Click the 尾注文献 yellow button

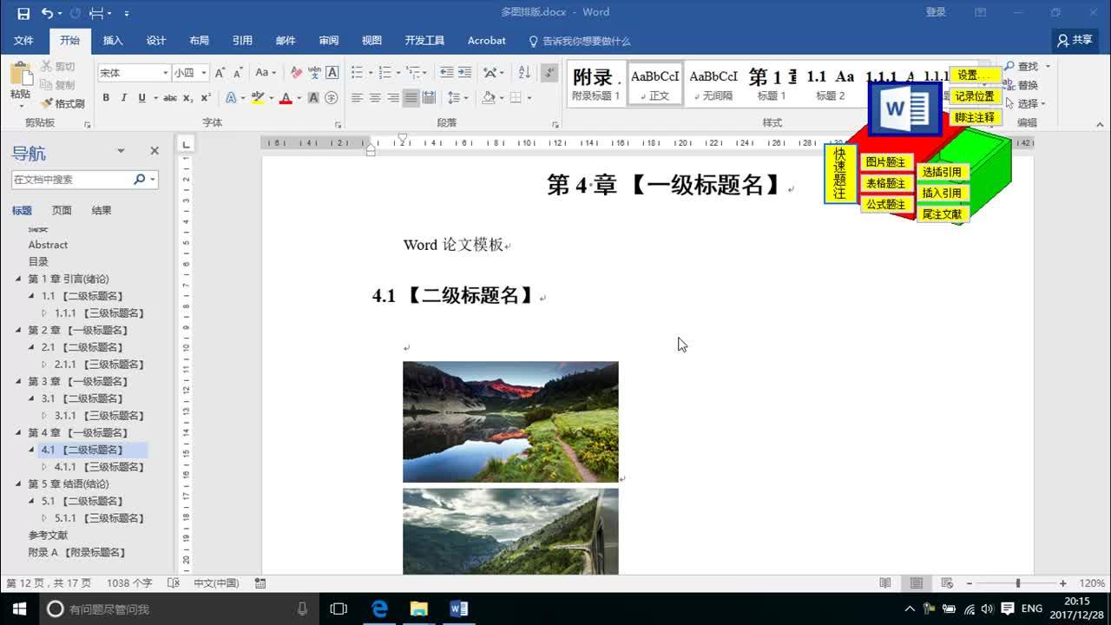942,214
